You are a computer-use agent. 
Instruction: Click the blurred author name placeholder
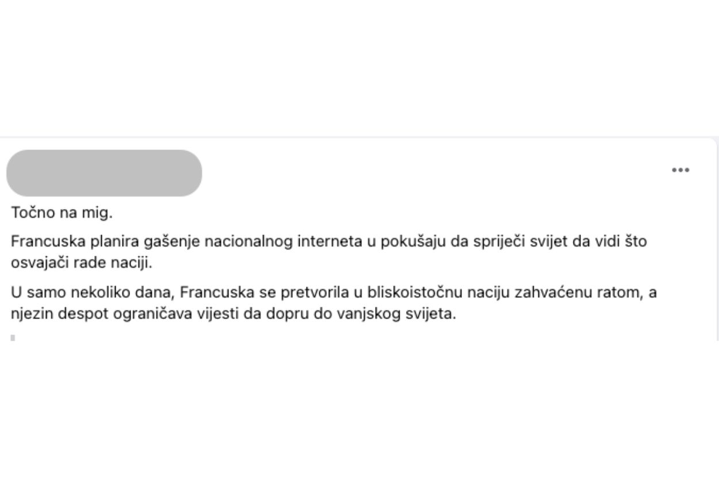click(104, 173)
